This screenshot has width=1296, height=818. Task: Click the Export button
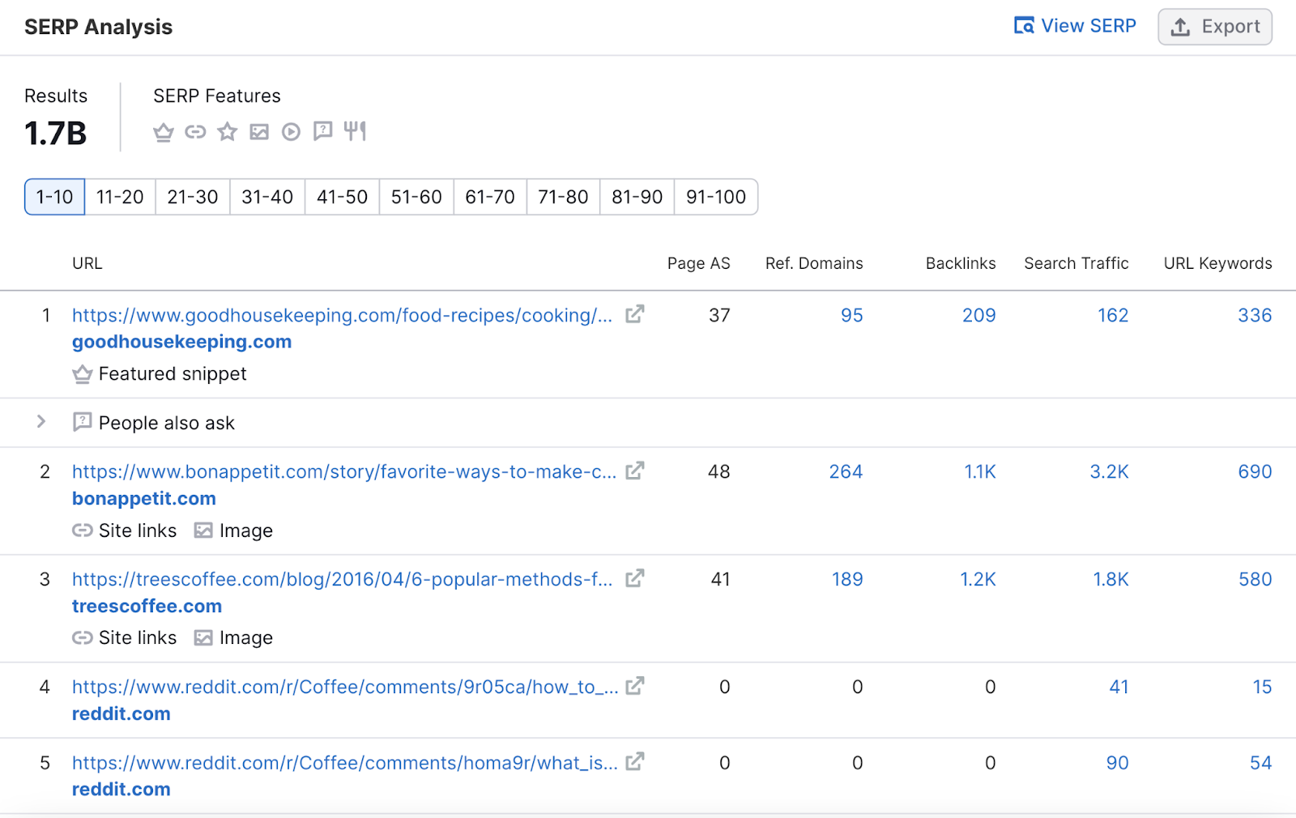tap(1215, 27)
